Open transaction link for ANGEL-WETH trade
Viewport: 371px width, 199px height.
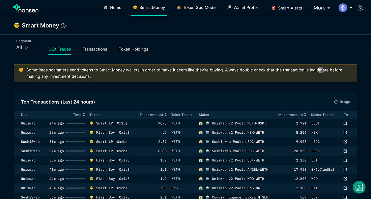[345, 169]
